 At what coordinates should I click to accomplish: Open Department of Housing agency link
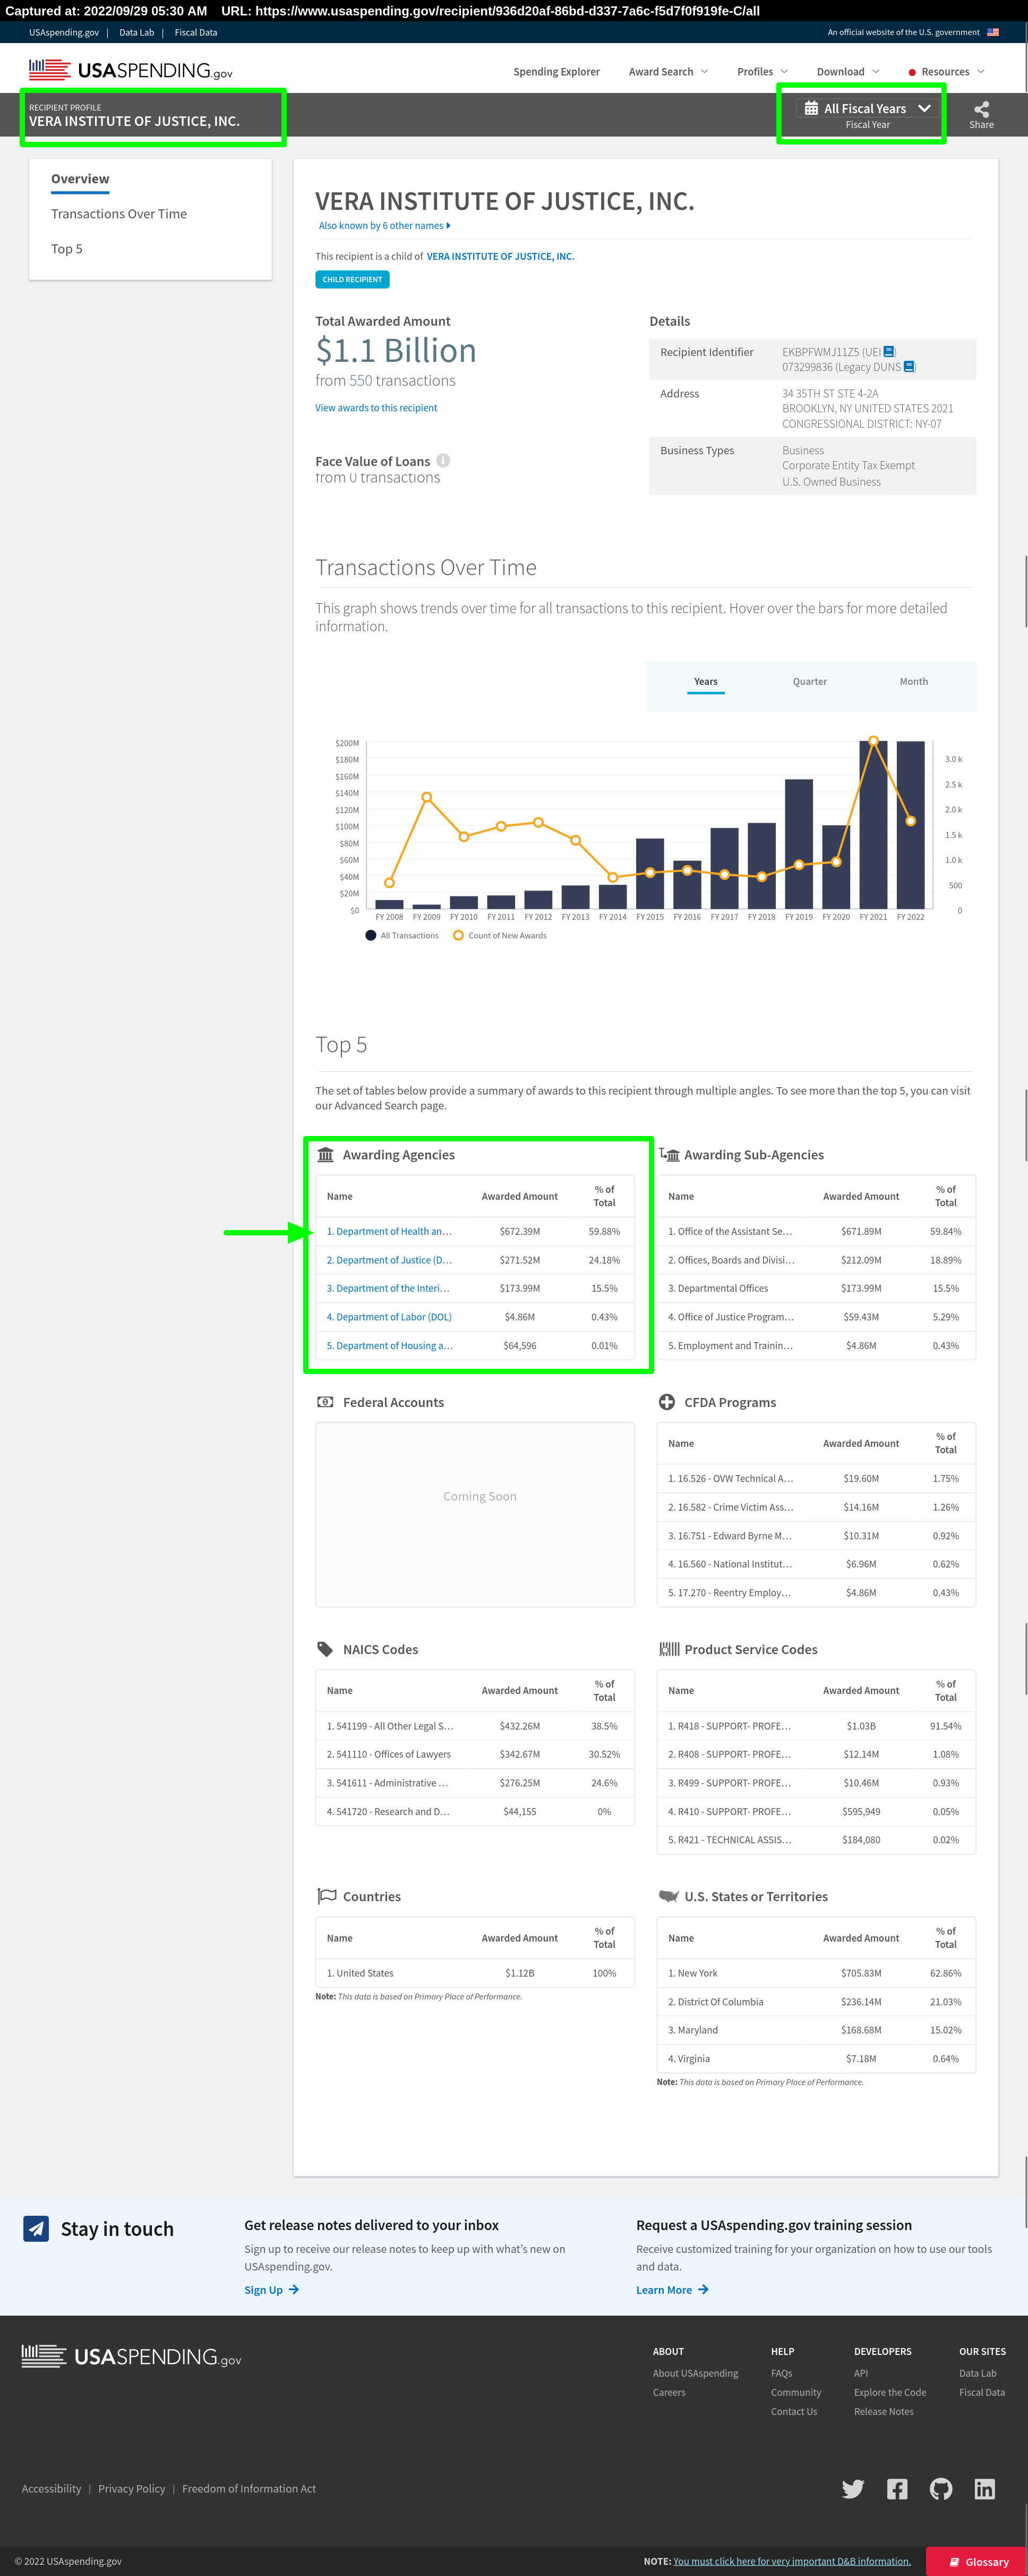[x=390, y=1346]
